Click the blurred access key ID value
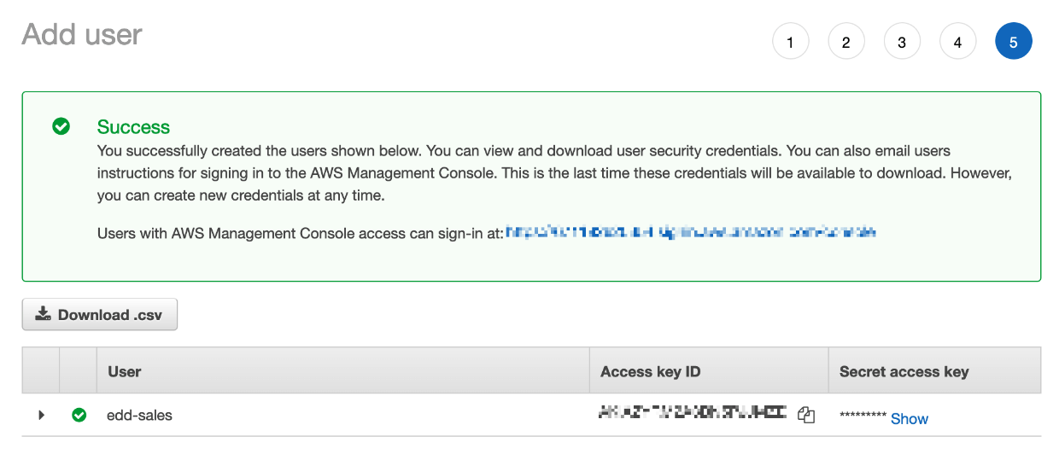 [693, 414]
